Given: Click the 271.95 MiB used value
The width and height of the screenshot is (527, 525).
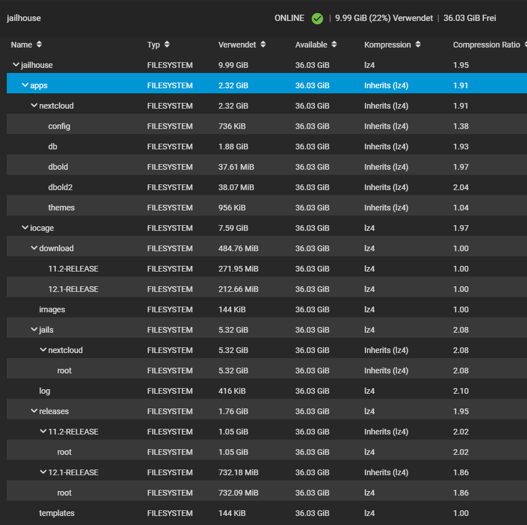Looking at the screenshot, I should tap(238, 269).
